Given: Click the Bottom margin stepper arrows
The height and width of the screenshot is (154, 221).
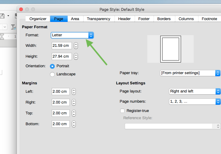Looking at the screenshot, I should click(x=74, y=124).
